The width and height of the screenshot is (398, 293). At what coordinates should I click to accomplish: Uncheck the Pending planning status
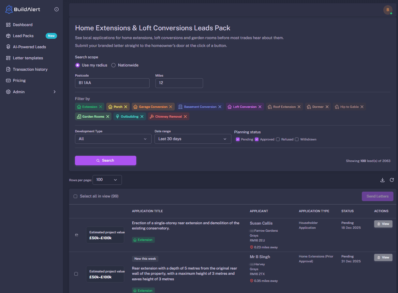tap(238, 139)
